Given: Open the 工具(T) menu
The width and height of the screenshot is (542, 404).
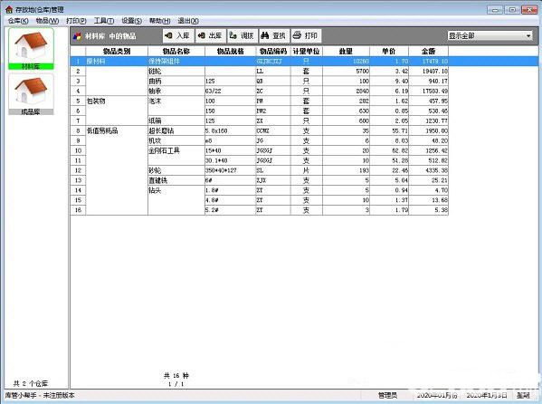Looking at the screenshot, I should [x=104, y=21].
